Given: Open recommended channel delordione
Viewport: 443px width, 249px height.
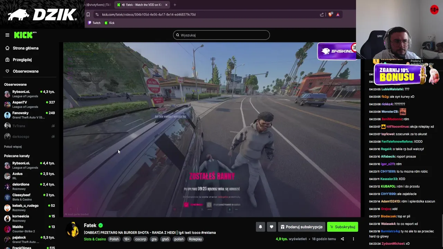Looking at the screenshot, I should pos(29,186).
